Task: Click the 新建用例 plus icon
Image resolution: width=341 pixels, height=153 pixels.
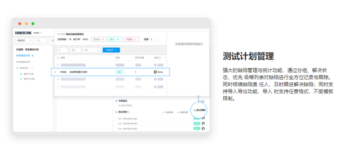Action: click(178, 112)
